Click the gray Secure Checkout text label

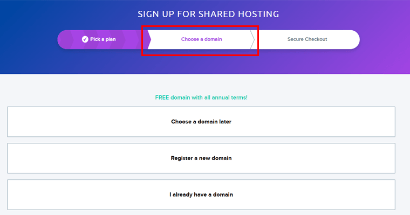[307, 39]
